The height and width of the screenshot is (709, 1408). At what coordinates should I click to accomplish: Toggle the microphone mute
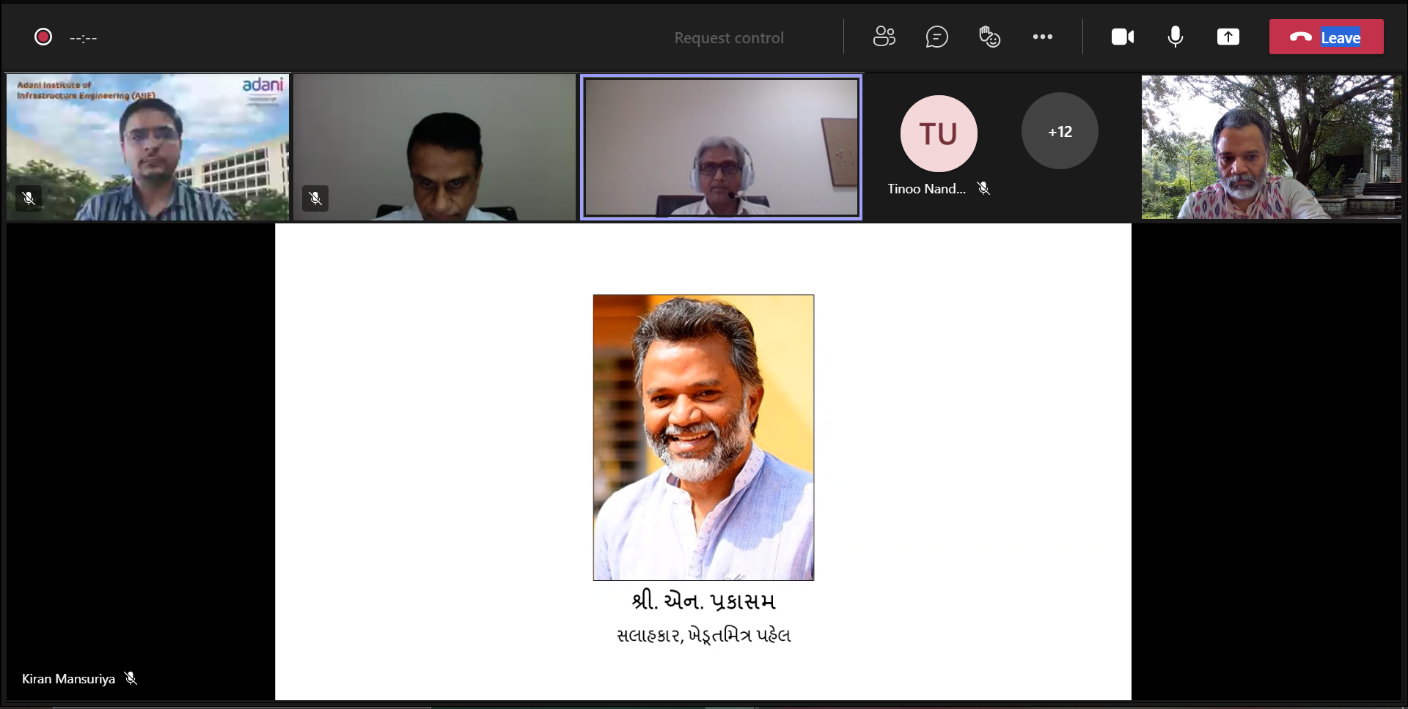click(x=1175, y=37)
